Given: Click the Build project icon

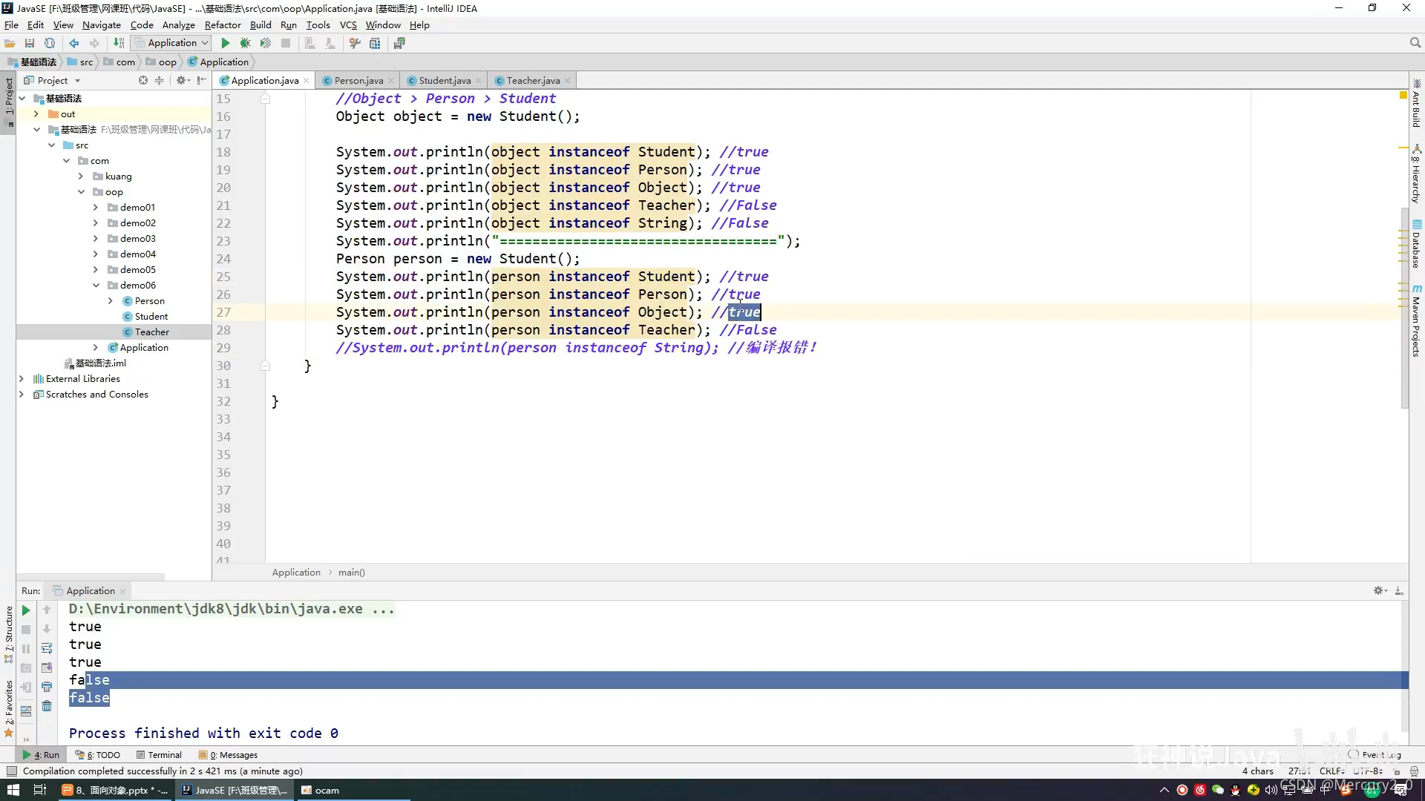Looking at the screenshot, I should (119, 43).
